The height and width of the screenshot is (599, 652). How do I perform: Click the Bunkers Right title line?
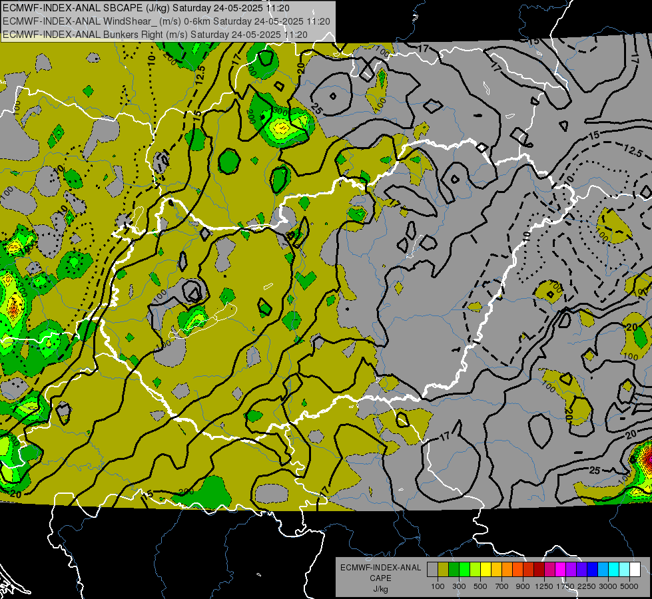[x=155, y=35]
